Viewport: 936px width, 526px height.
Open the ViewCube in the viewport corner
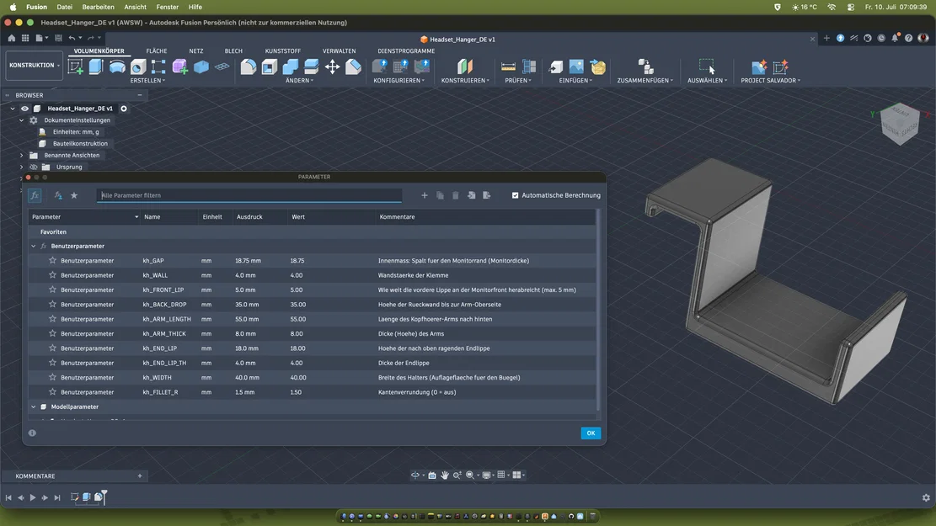click(900, 124)
